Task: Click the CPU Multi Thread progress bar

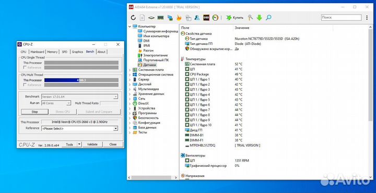Action: click(81, 80)
